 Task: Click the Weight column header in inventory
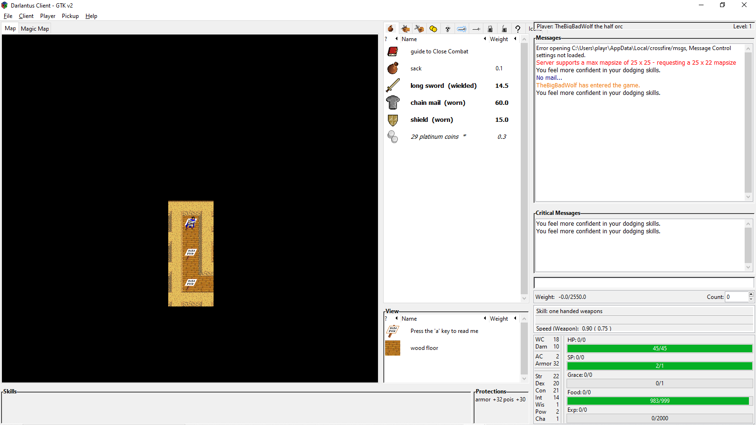[x=498, y=39]
